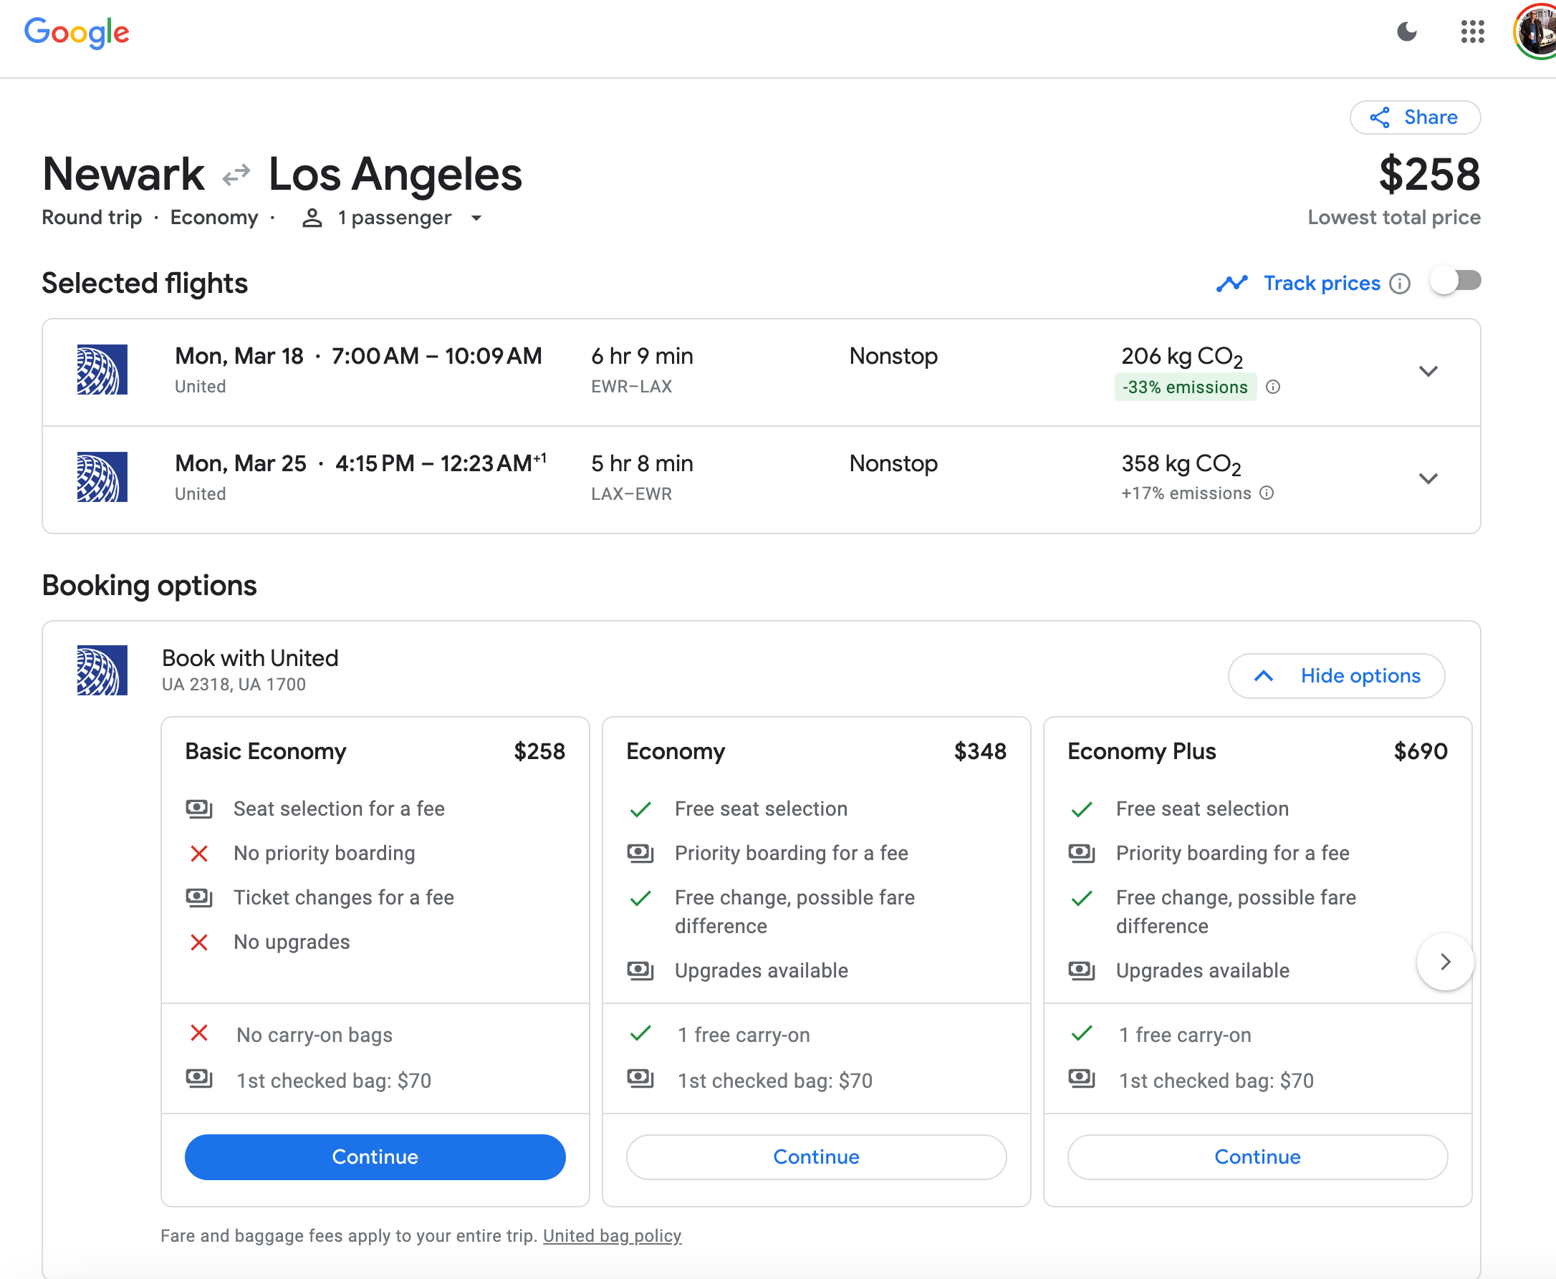Click fee icon by Economy Plus Upgrades available
1556x1279 pixels.
tap(1081, 970)
